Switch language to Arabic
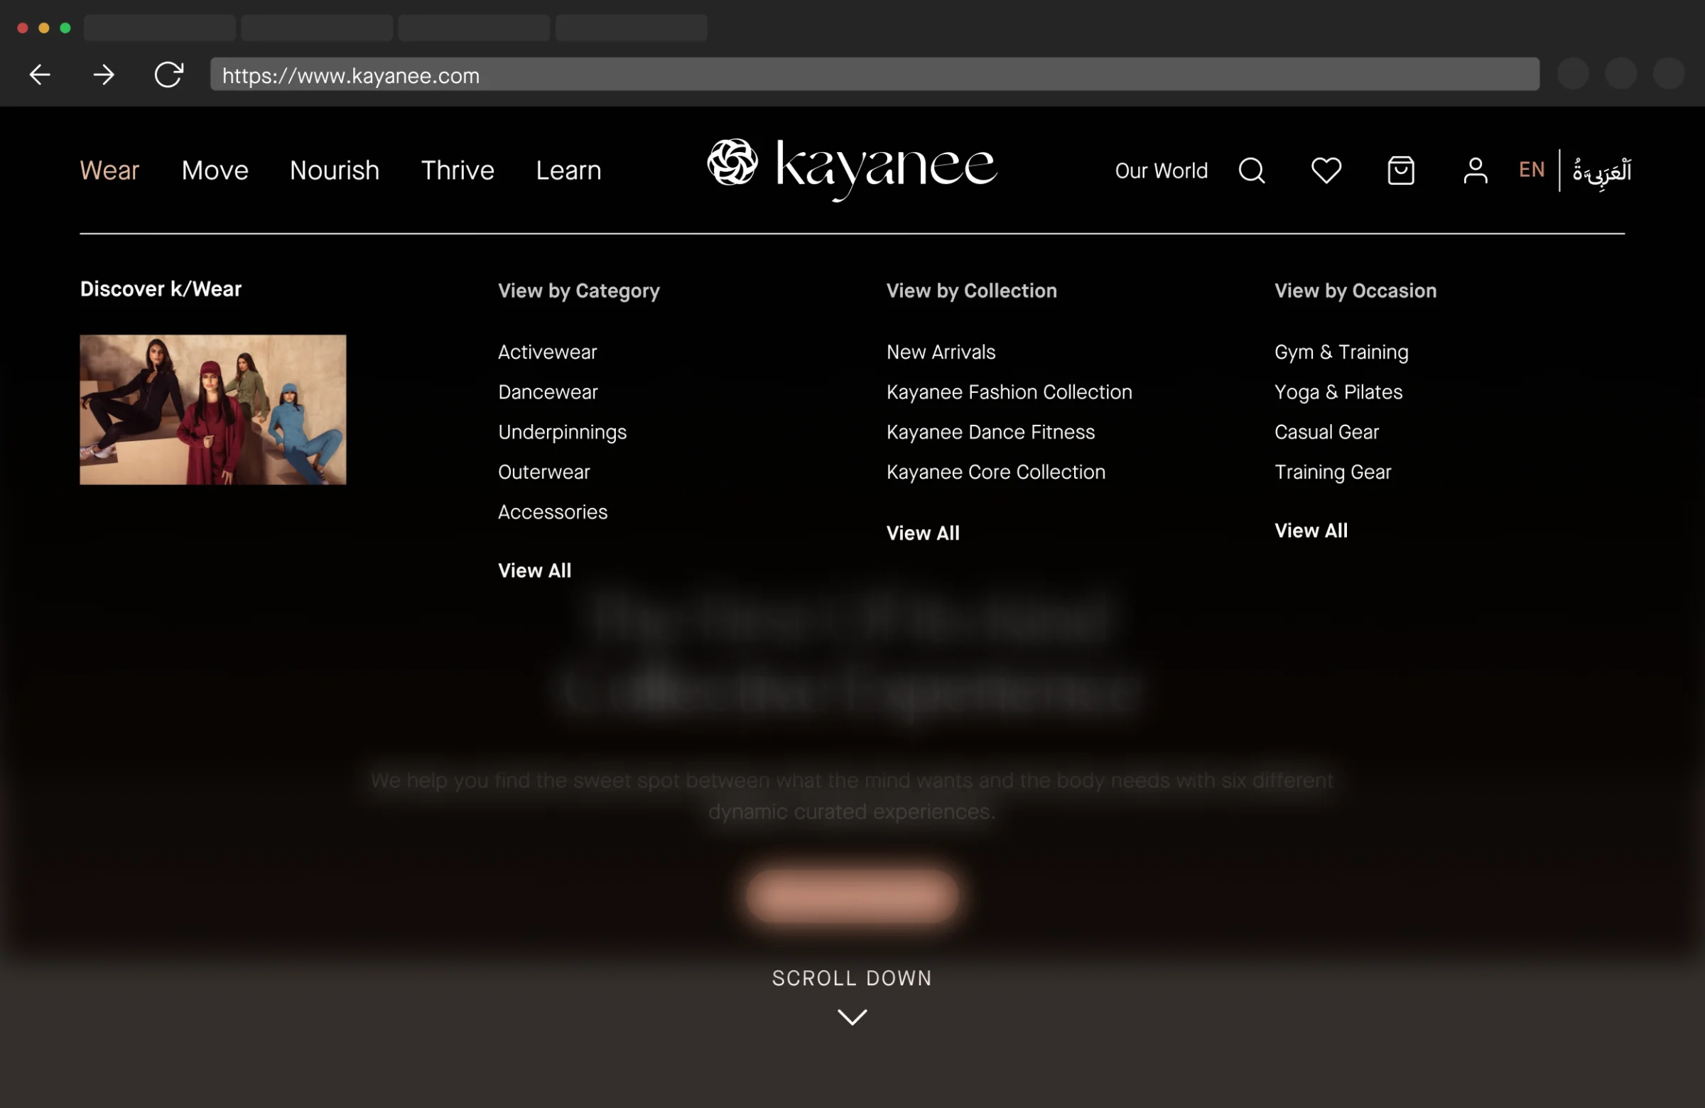This screenshot has width=1705, height=1108. [x=1601, y=170]
